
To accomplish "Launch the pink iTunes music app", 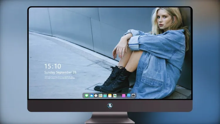I will click(x=123, y=95).
